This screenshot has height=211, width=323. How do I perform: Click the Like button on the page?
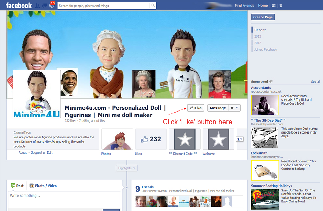196,108
